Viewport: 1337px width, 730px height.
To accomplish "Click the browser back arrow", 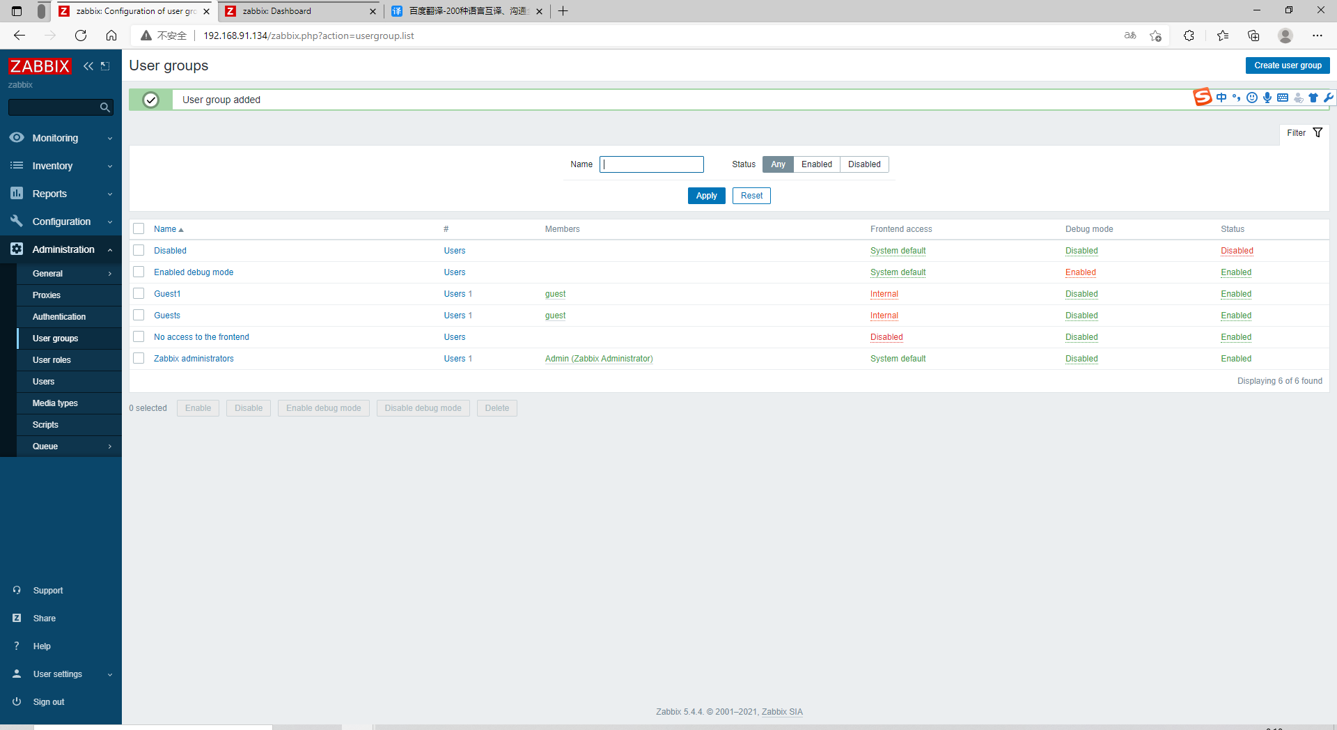I will click(19, 36).
